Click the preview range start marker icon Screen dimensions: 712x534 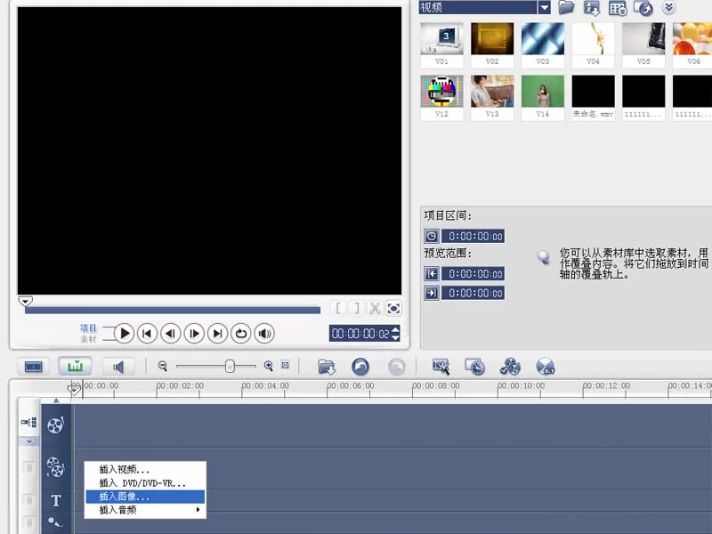point(432,274)
